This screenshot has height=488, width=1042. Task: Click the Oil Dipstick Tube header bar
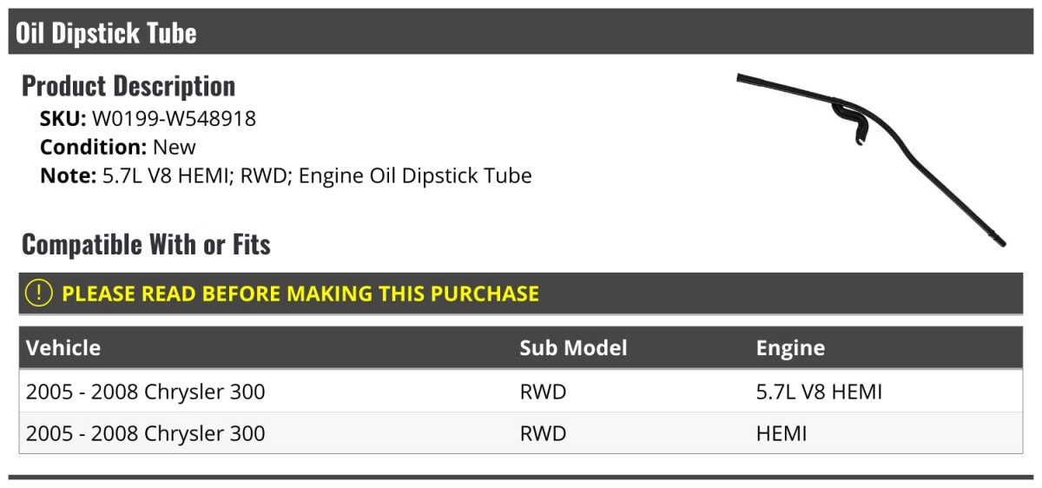tap(521, 32)
